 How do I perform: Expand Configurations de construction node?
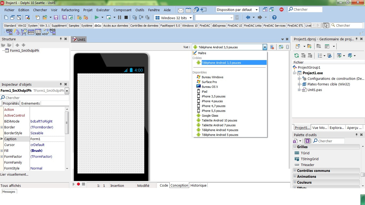300,79
